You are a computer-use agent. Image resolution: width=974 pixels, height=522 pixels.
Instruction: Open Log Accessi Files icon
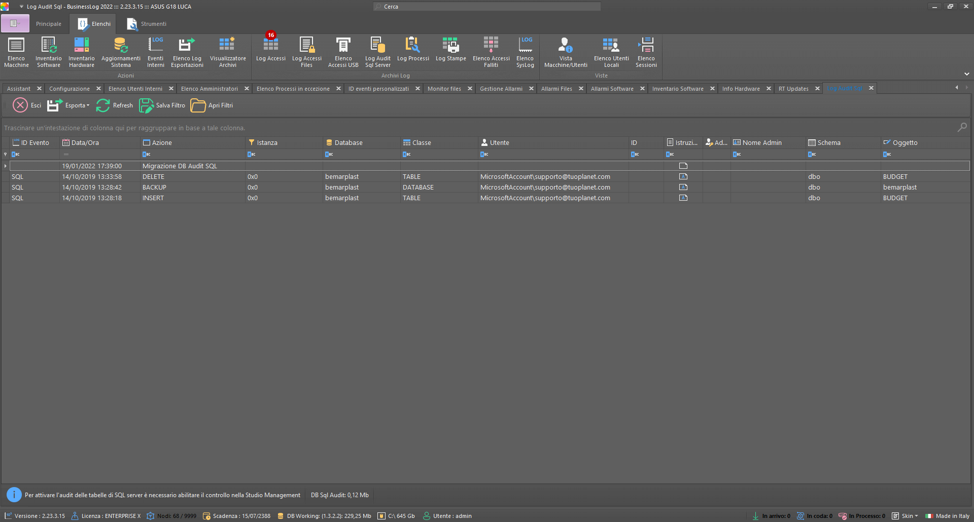pos(307,52)
